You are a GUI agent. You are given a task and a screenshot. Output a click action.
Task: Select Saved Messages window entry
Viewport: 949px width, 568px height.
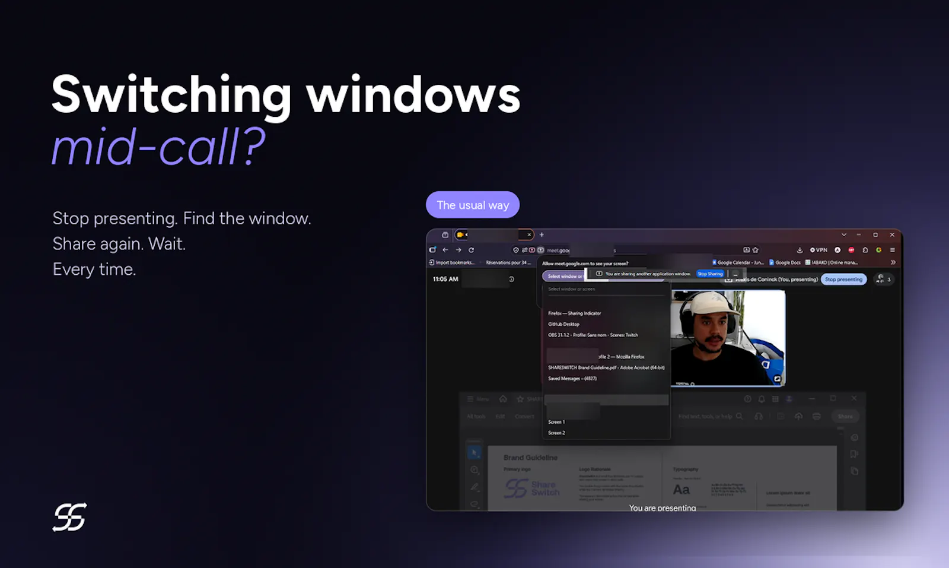tap(572, 378)
